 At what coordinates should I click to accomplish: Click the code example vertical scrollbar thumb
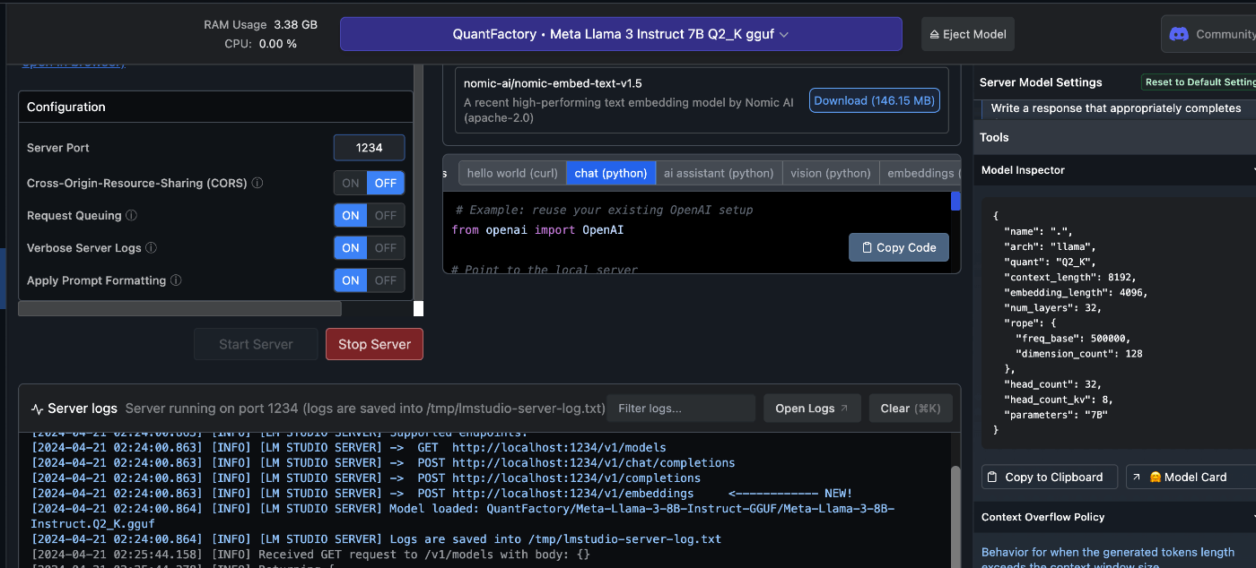coord(955,202)
